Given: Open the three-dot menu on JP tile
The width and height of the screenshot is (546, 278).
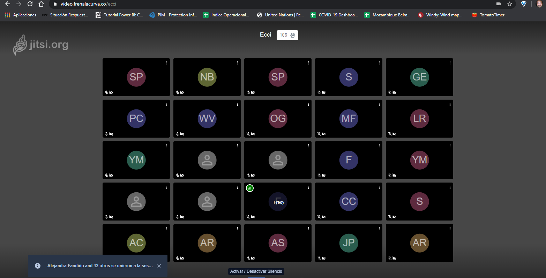Looking at the screenshot, I should coord(379,229).
